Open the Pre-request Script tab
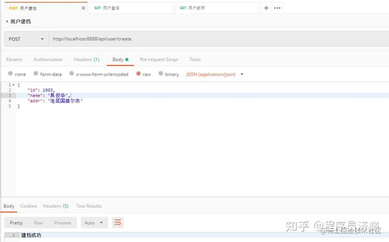Screen dimensions: 389x242 [159, 60]
